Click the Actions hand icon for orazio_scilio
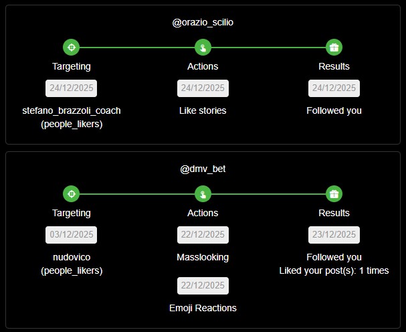This screenshot has height=332, width=406. (x=203, y=47)
